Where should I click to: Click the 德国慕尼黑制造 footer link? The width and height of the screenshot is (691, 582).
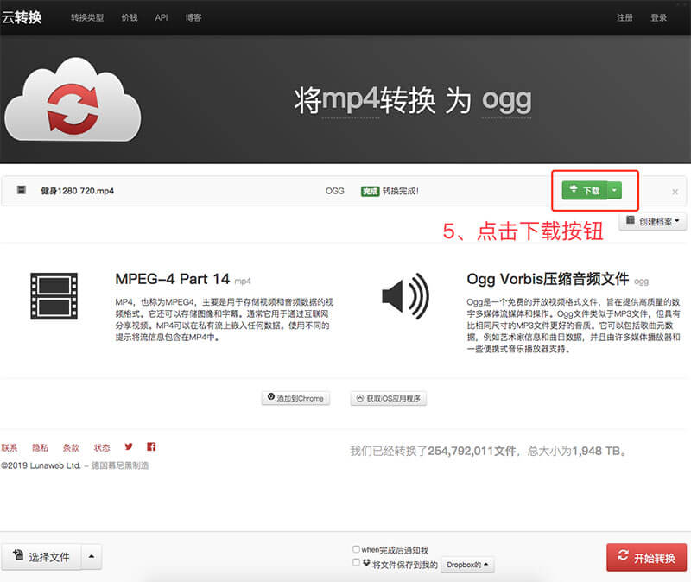(120, 465)
